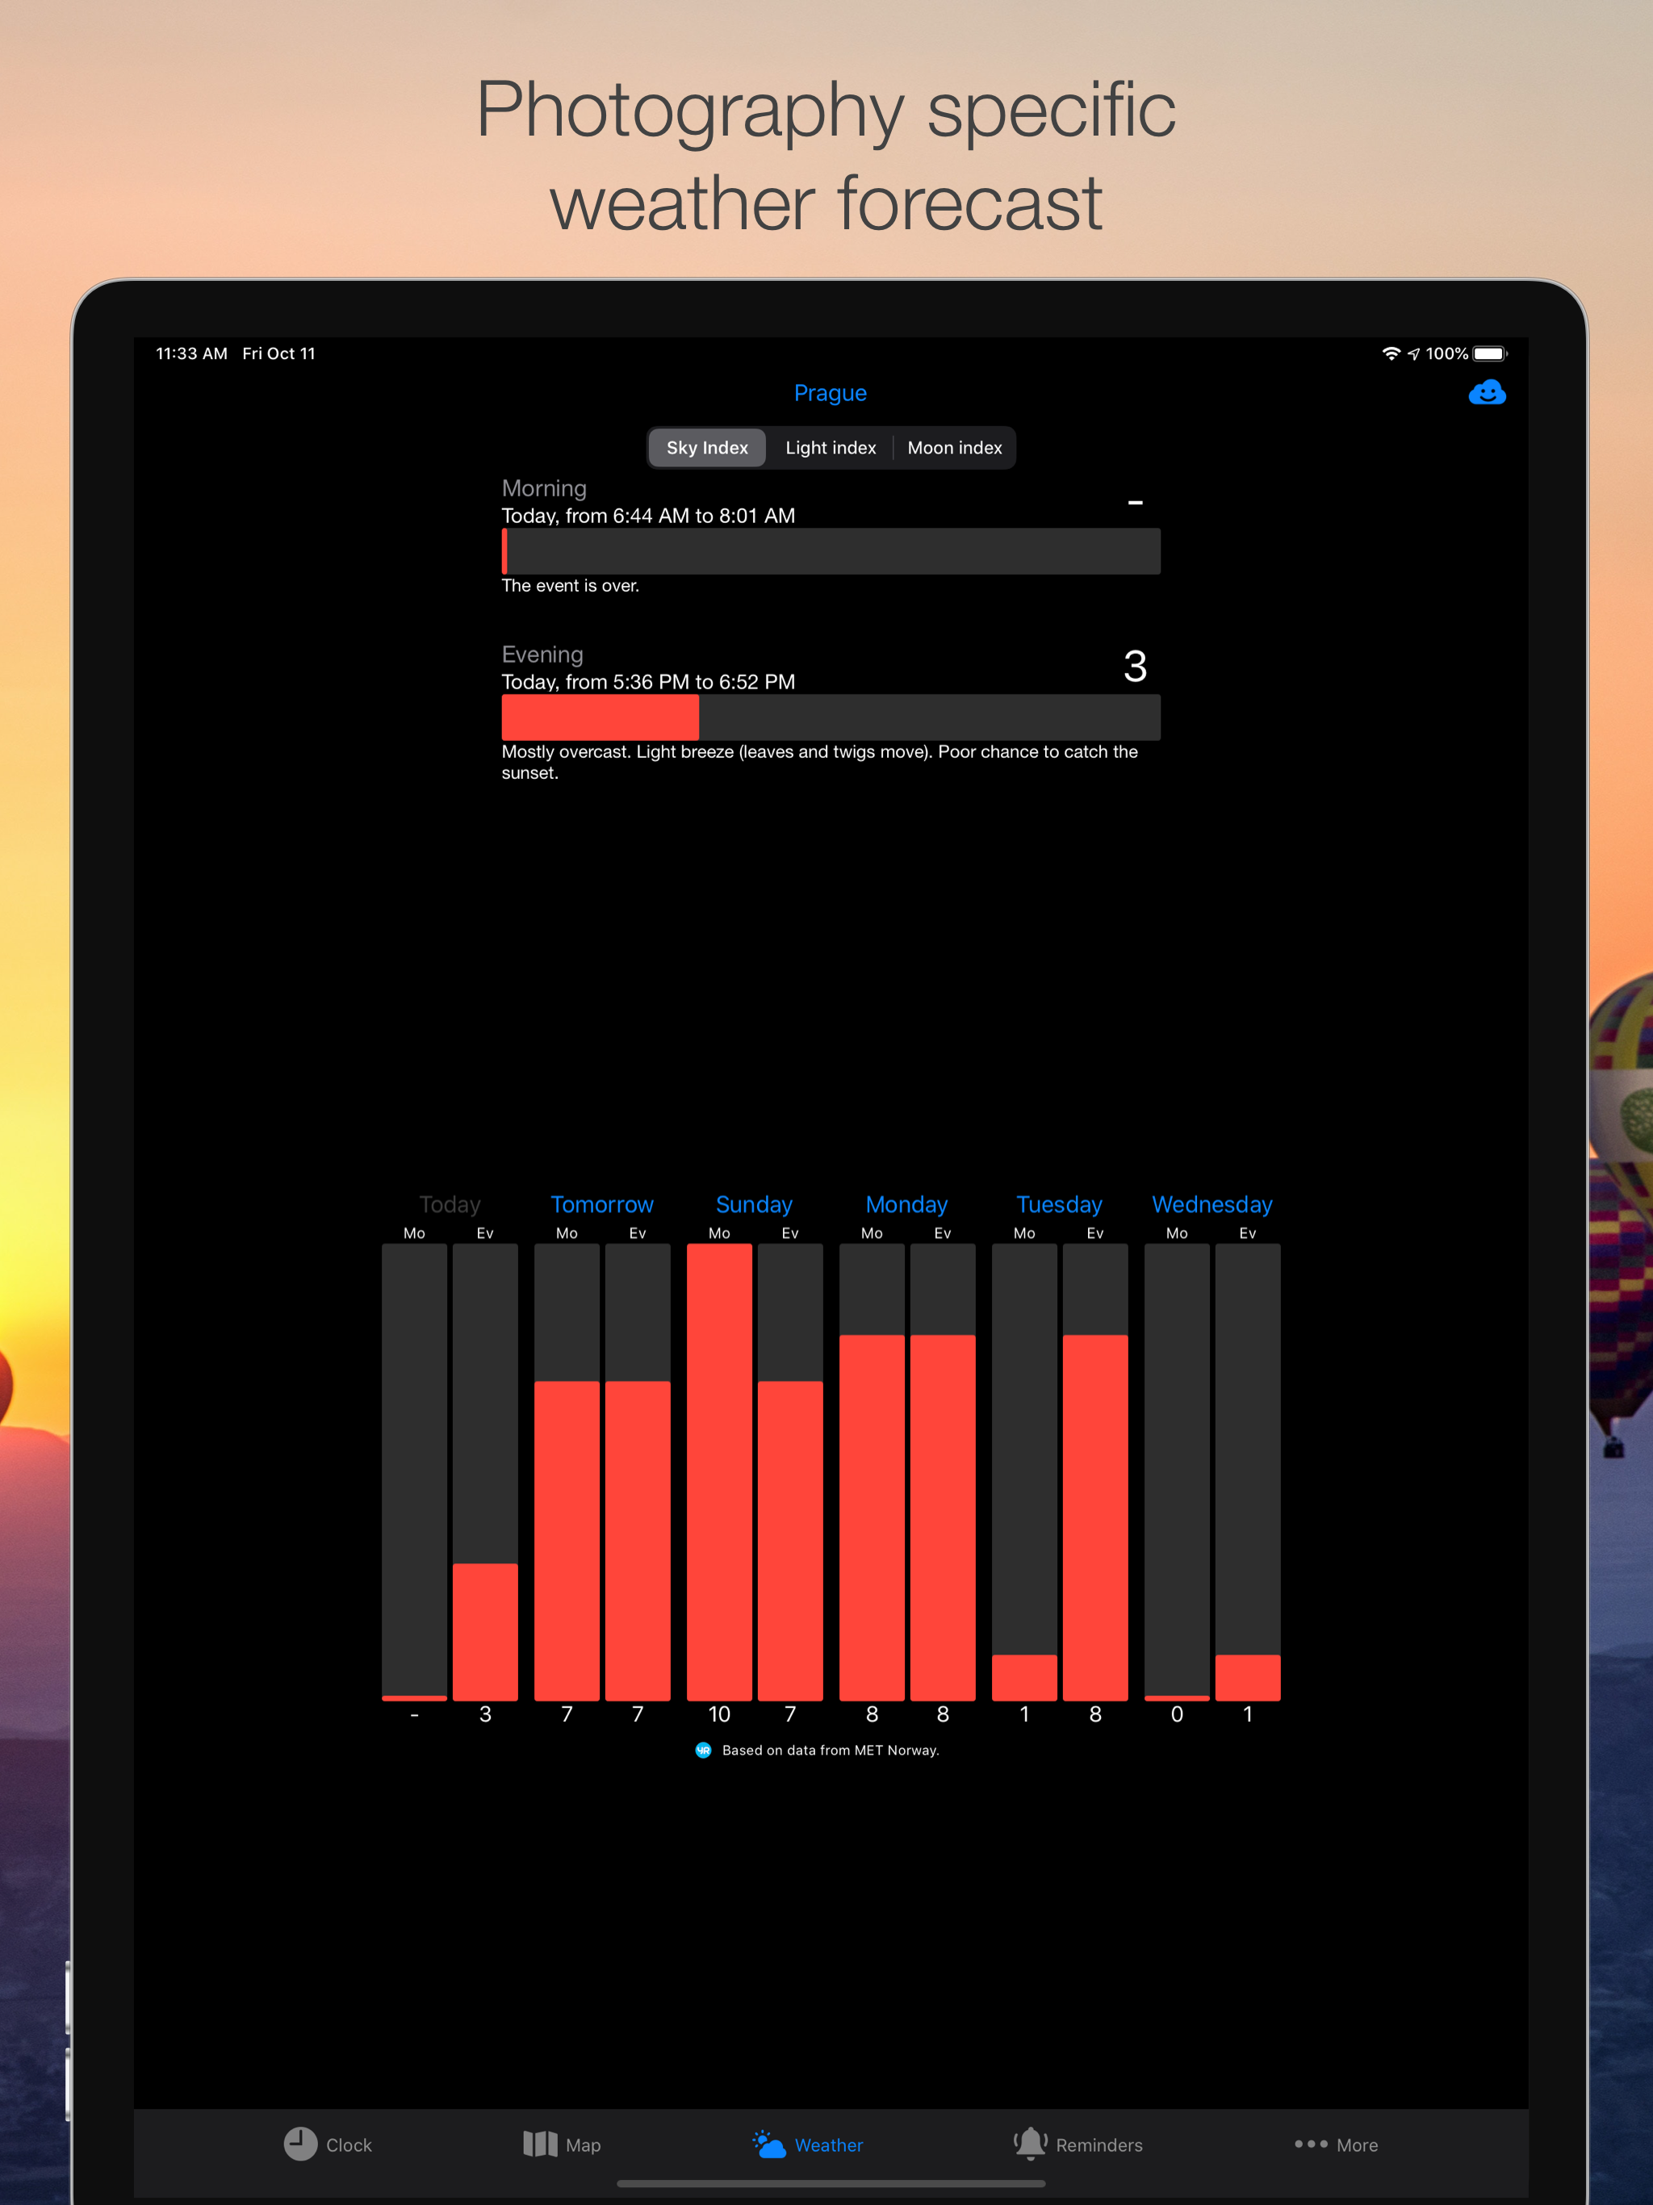Tap Tomorrow's morning bar valued 7
This screenshot has height=2205, width=1653.
pos(567,1471)
